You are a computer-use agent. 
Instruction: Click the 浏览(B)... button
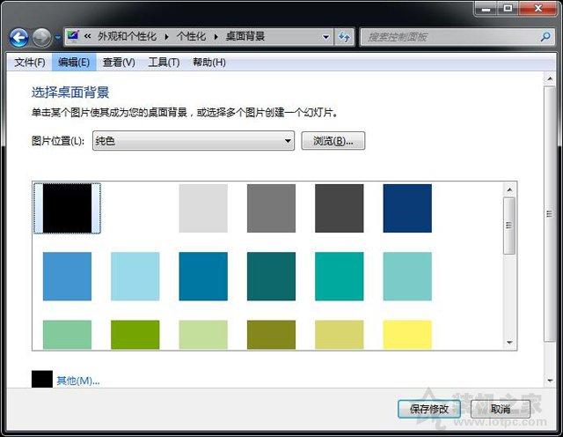333,141
